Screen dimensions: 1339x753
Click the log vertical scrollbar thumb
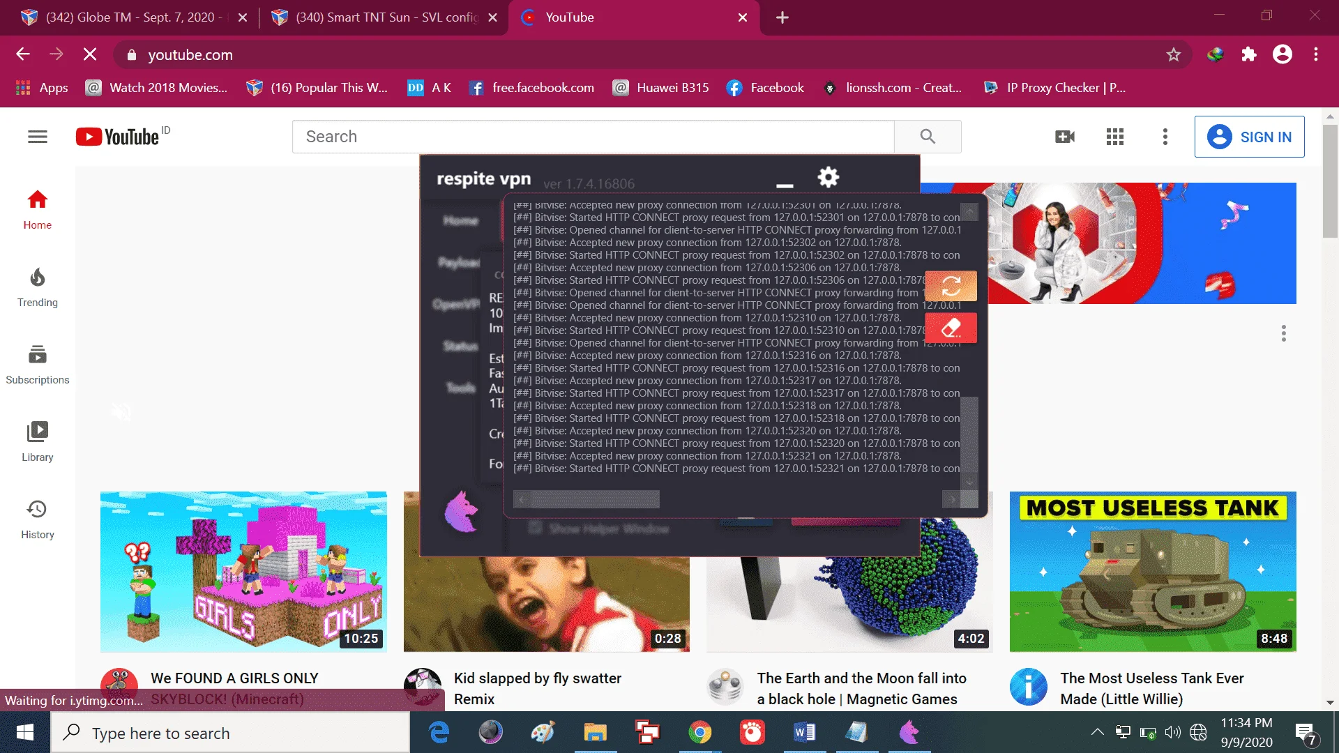(x=969, y=434)
